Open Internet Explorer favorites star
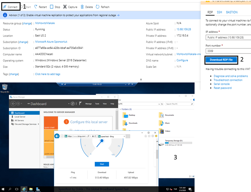Image resolution: width=251 pixels, height=192 pixels. coord(149,136)
